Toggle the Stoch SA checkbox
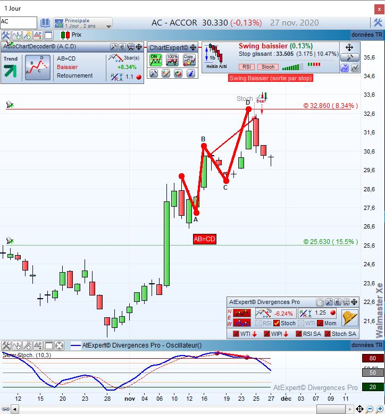Image resolution: width=385 pixels, height=414 pixels. (328, 334)
